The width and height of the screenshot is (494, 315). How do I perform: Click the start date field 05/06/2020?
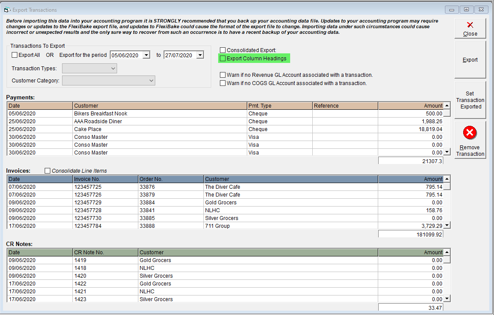click(x=126, y=55)
